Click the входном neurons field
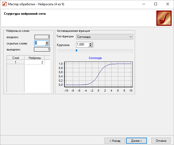Screen dimensions: 174x145 coord(42,37)
